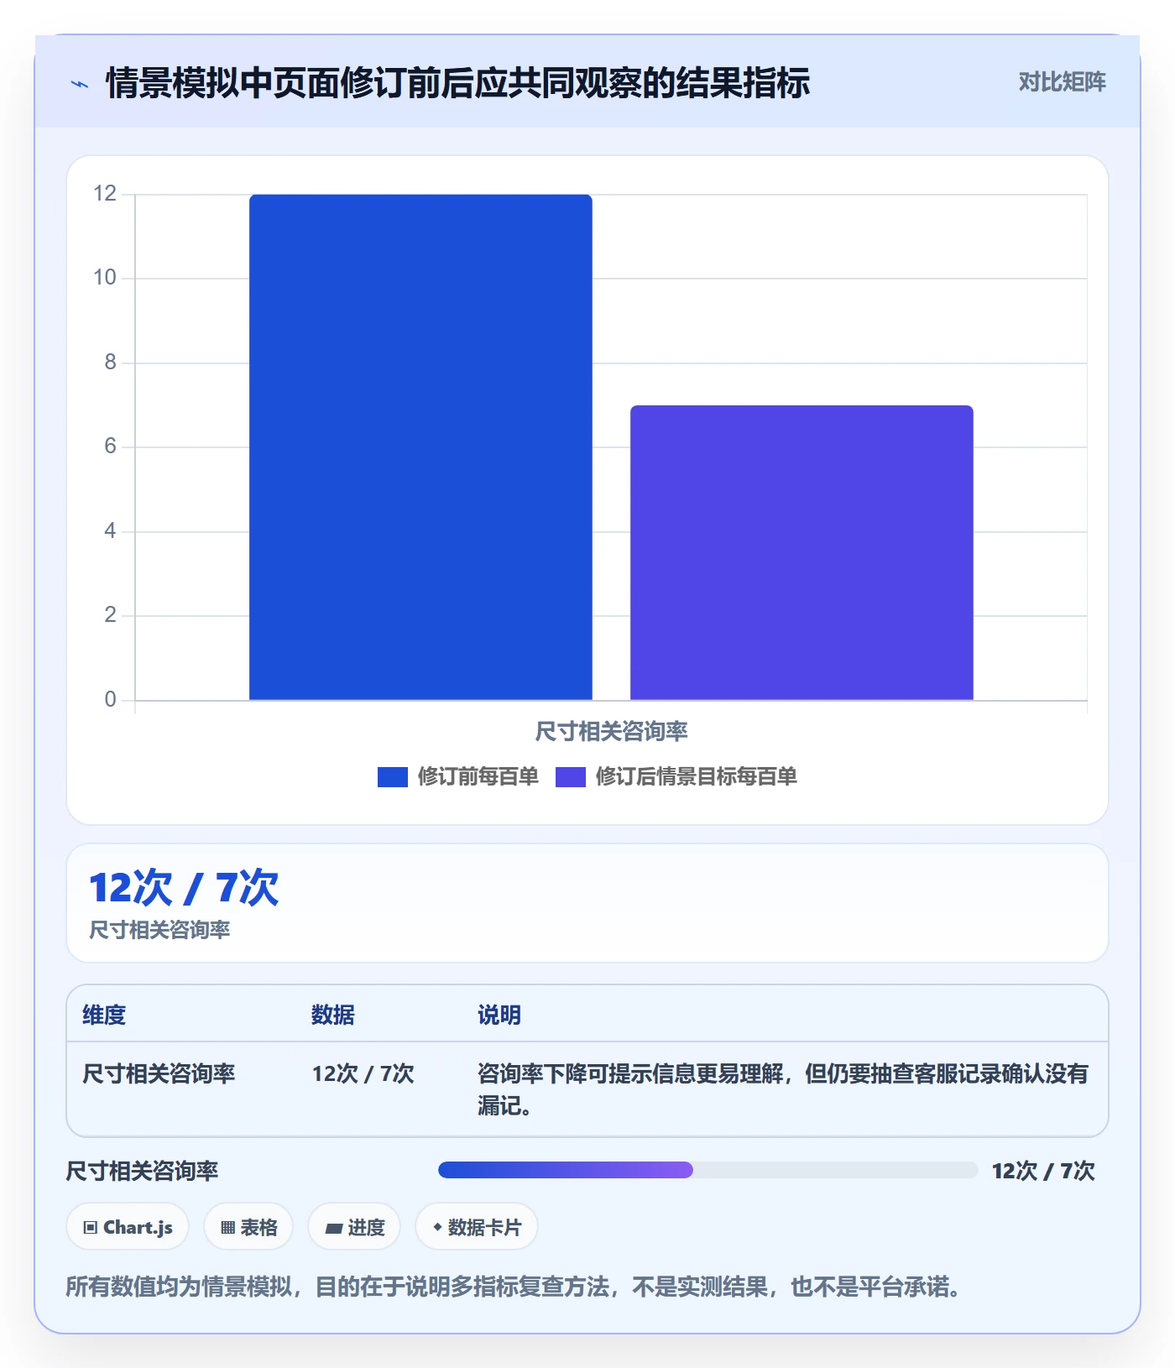This screenshot has height=1368, width=1175.
Task: Click the 尺寸相关咨询率 label under big number
Action: tap(159, 930)
